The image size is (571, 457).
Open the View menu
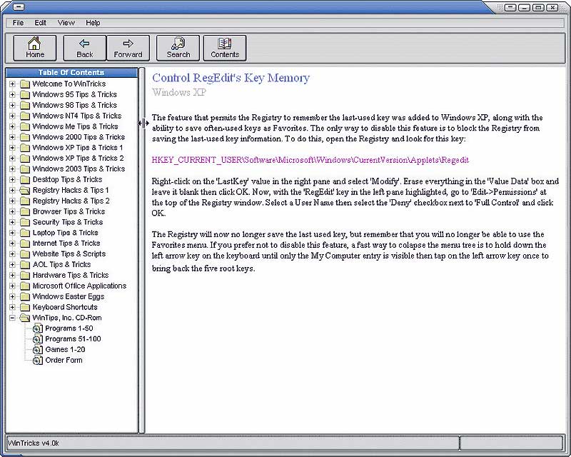pyautogui.click(x=66, y=23)
